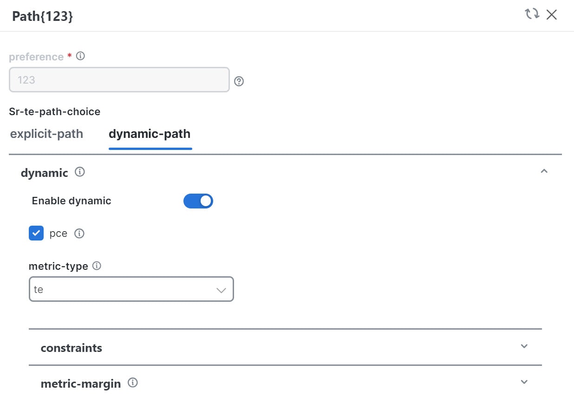Click the chevron inside the metric-type selector
Viewport: 574px width, 416px height.
tap(221, 289)
